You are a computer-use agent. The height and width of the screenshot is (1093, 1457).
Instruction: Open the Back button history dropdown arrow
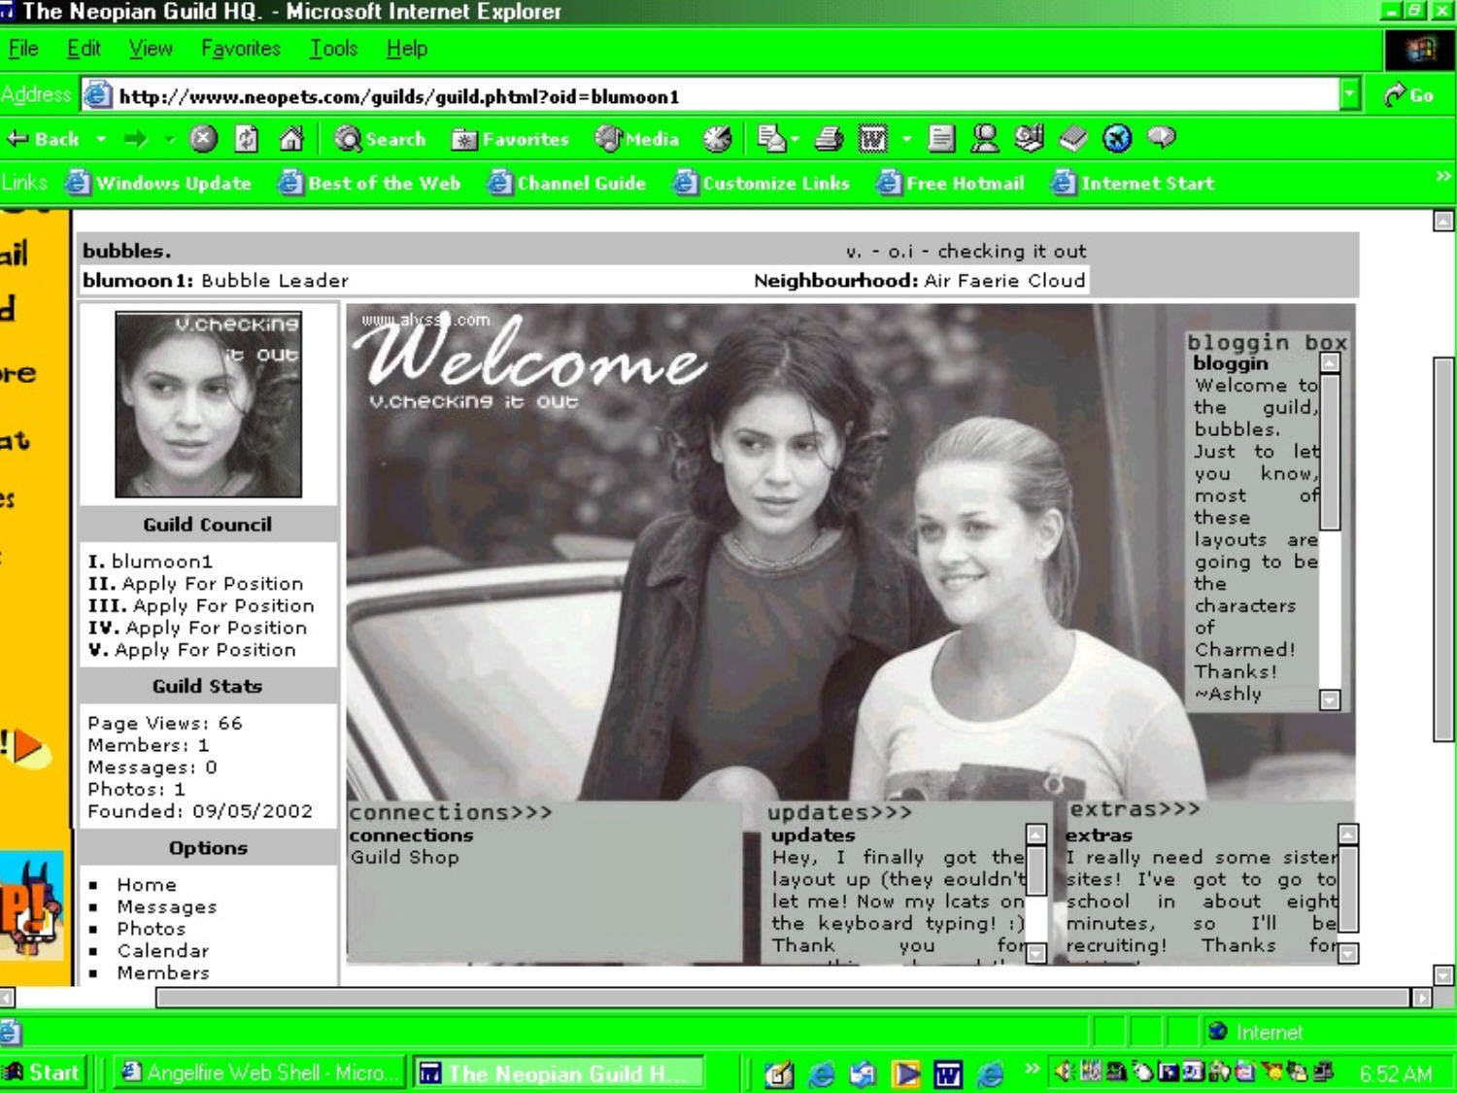pos(101,139)
